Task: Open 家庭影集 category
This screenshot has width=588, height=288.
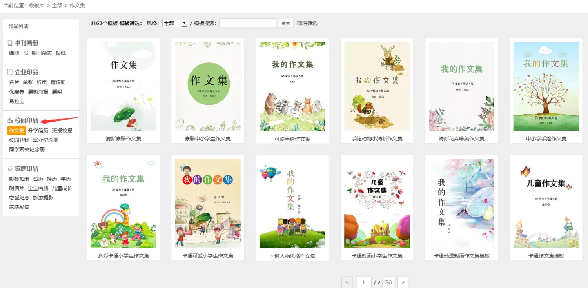Action: [x=19, y=207]
